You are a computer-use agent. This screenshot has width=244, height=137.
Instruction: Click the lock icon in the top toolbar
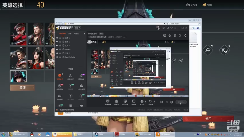(x=170, y=35)
